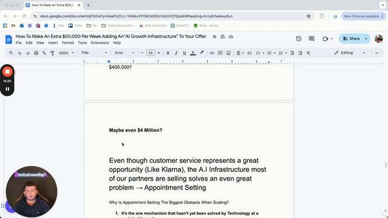Open the highlight color picker
Image resolution: width=388 pixels, height=218 pixels.
pos(202,53)
